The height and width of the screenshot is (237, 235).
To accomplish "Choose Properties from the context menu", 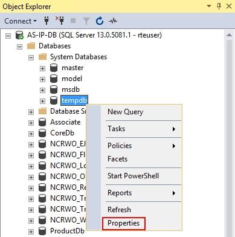I will tap(124, 223).
